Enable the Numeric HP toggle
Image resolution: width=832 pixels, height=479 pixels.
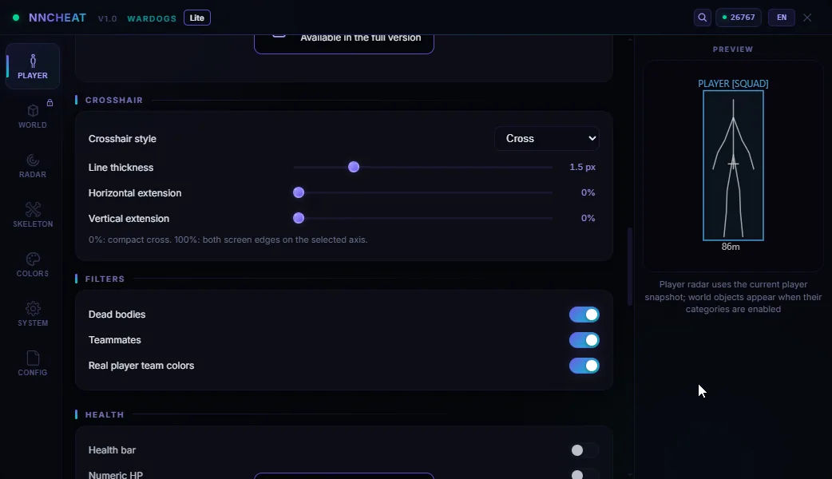(x=584, y=474)
